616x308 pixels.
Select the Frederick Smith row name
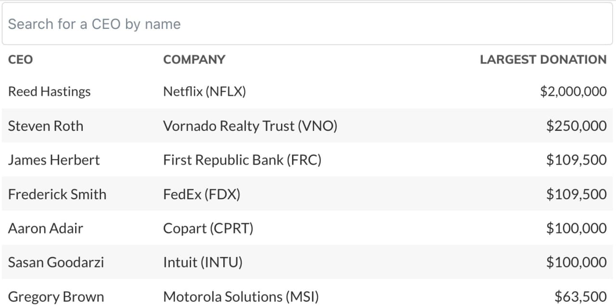coord(57,194)
